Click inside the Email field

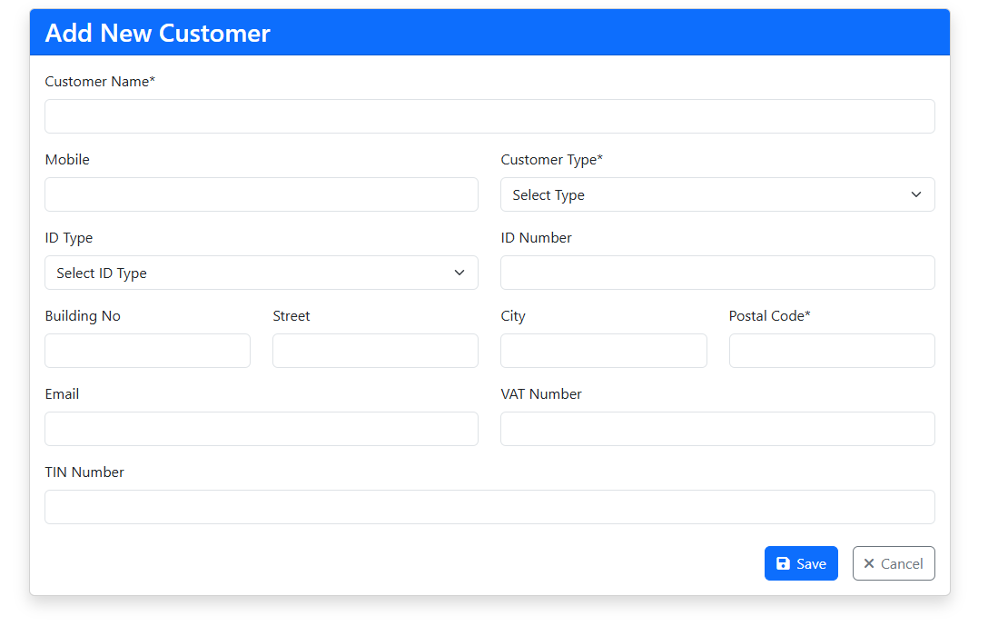(262, 429)
